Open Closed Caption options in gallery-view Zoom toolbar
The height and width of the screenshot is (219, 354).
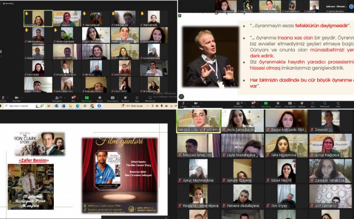click(x=112, y=98)
